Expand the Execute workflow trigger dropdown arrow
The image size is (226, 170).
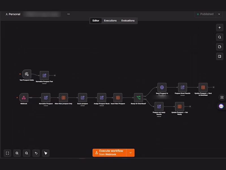click(x=131, y=153)
